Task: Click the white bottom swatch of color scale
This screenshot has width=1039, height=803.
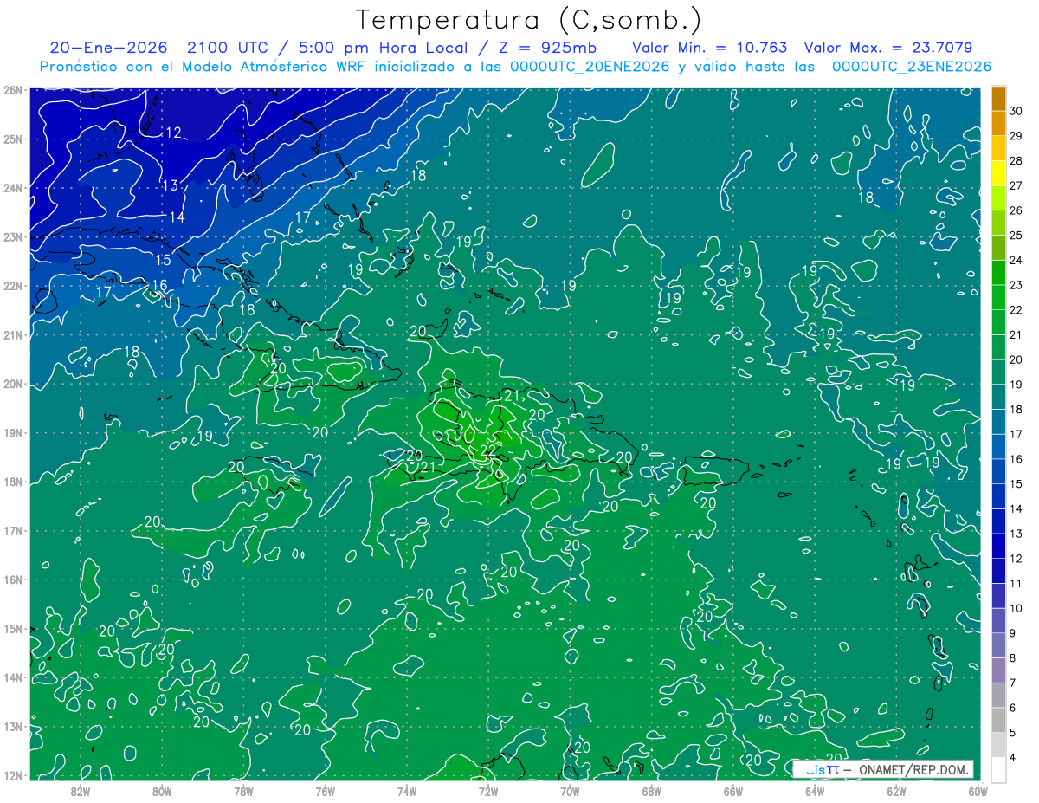Action: [998, 769]
